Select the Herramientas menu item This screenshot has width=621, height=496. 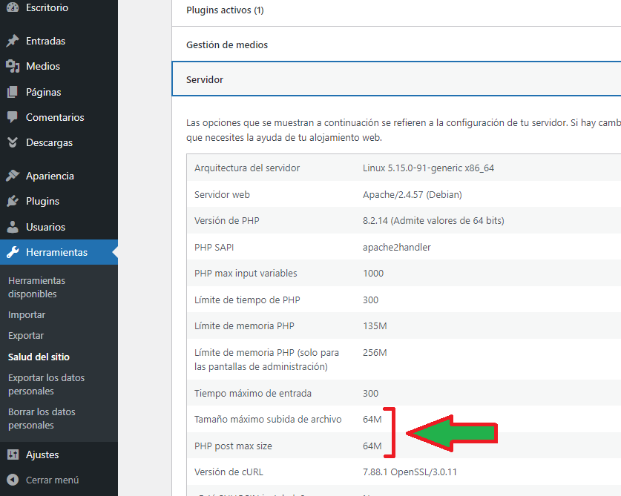click(59, 252)
